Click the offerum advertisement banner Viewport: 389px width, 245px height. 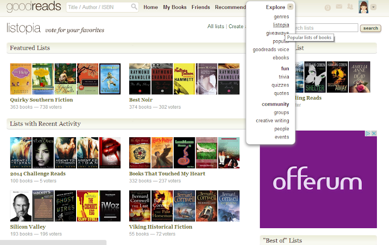pos(318,179)
